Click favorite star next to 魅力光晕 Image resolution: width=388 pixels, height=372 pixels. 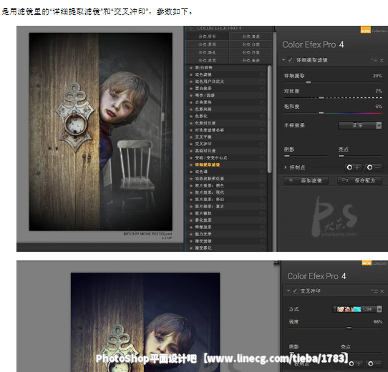pyautogui.click(x=191, y=234)
